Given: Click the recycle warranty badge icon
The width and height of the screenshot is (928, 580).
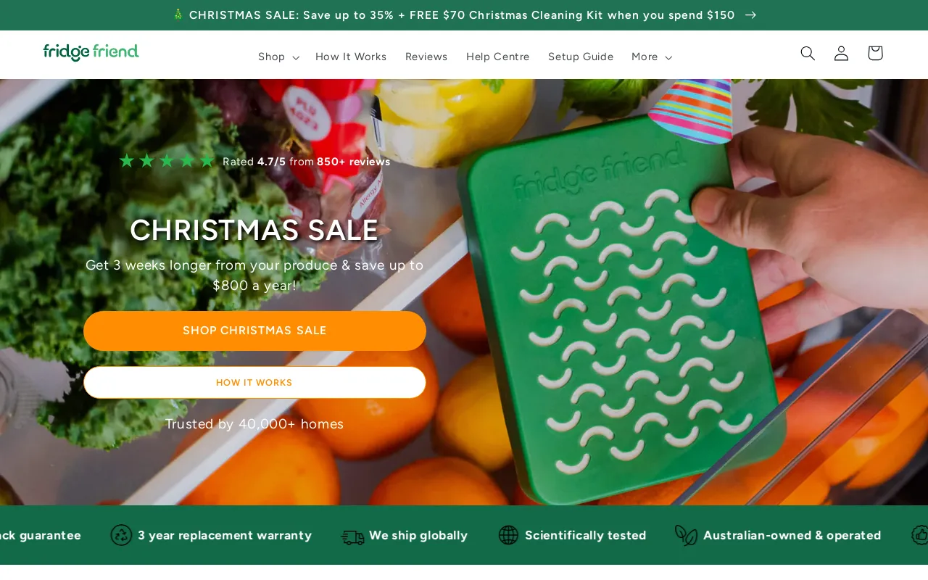Looking at the screenshot, I should coord(121,535).
